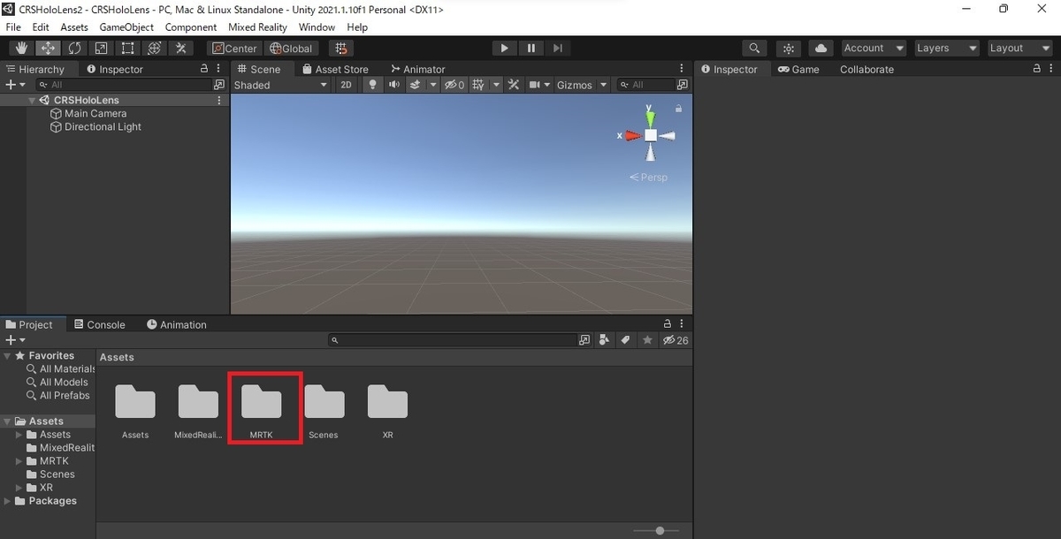Viewport: 1061px width, 539px height.
Task: Switch to the Game tab
Action: (798, 69)
